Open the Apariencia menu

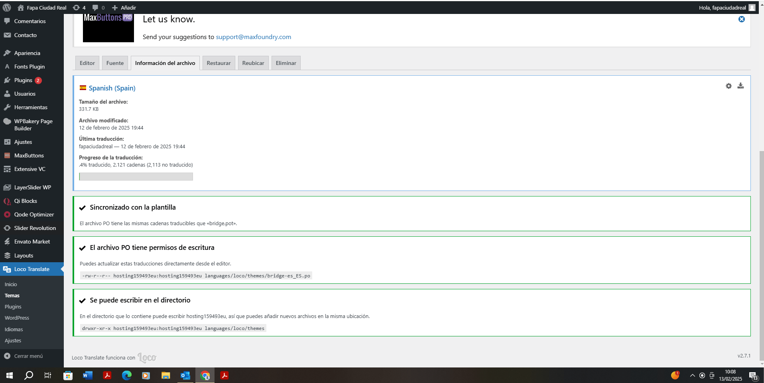(32, 53)
